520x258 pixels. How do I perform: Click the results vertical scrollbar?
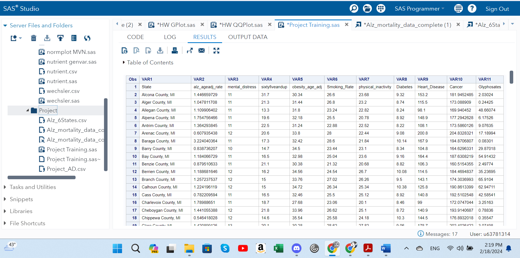pyautogui.click(x=511, y=77)
